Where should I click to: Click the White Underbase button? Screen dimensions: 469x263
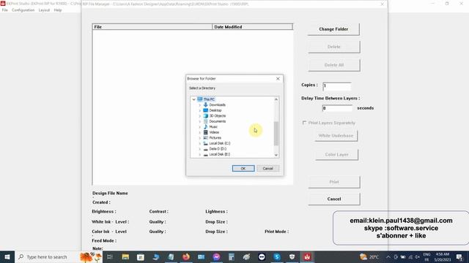336,136
